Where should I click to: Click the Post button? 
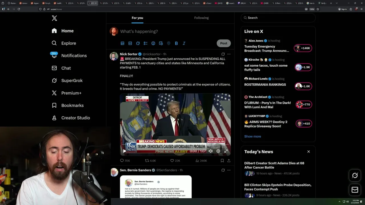(224, 43)
